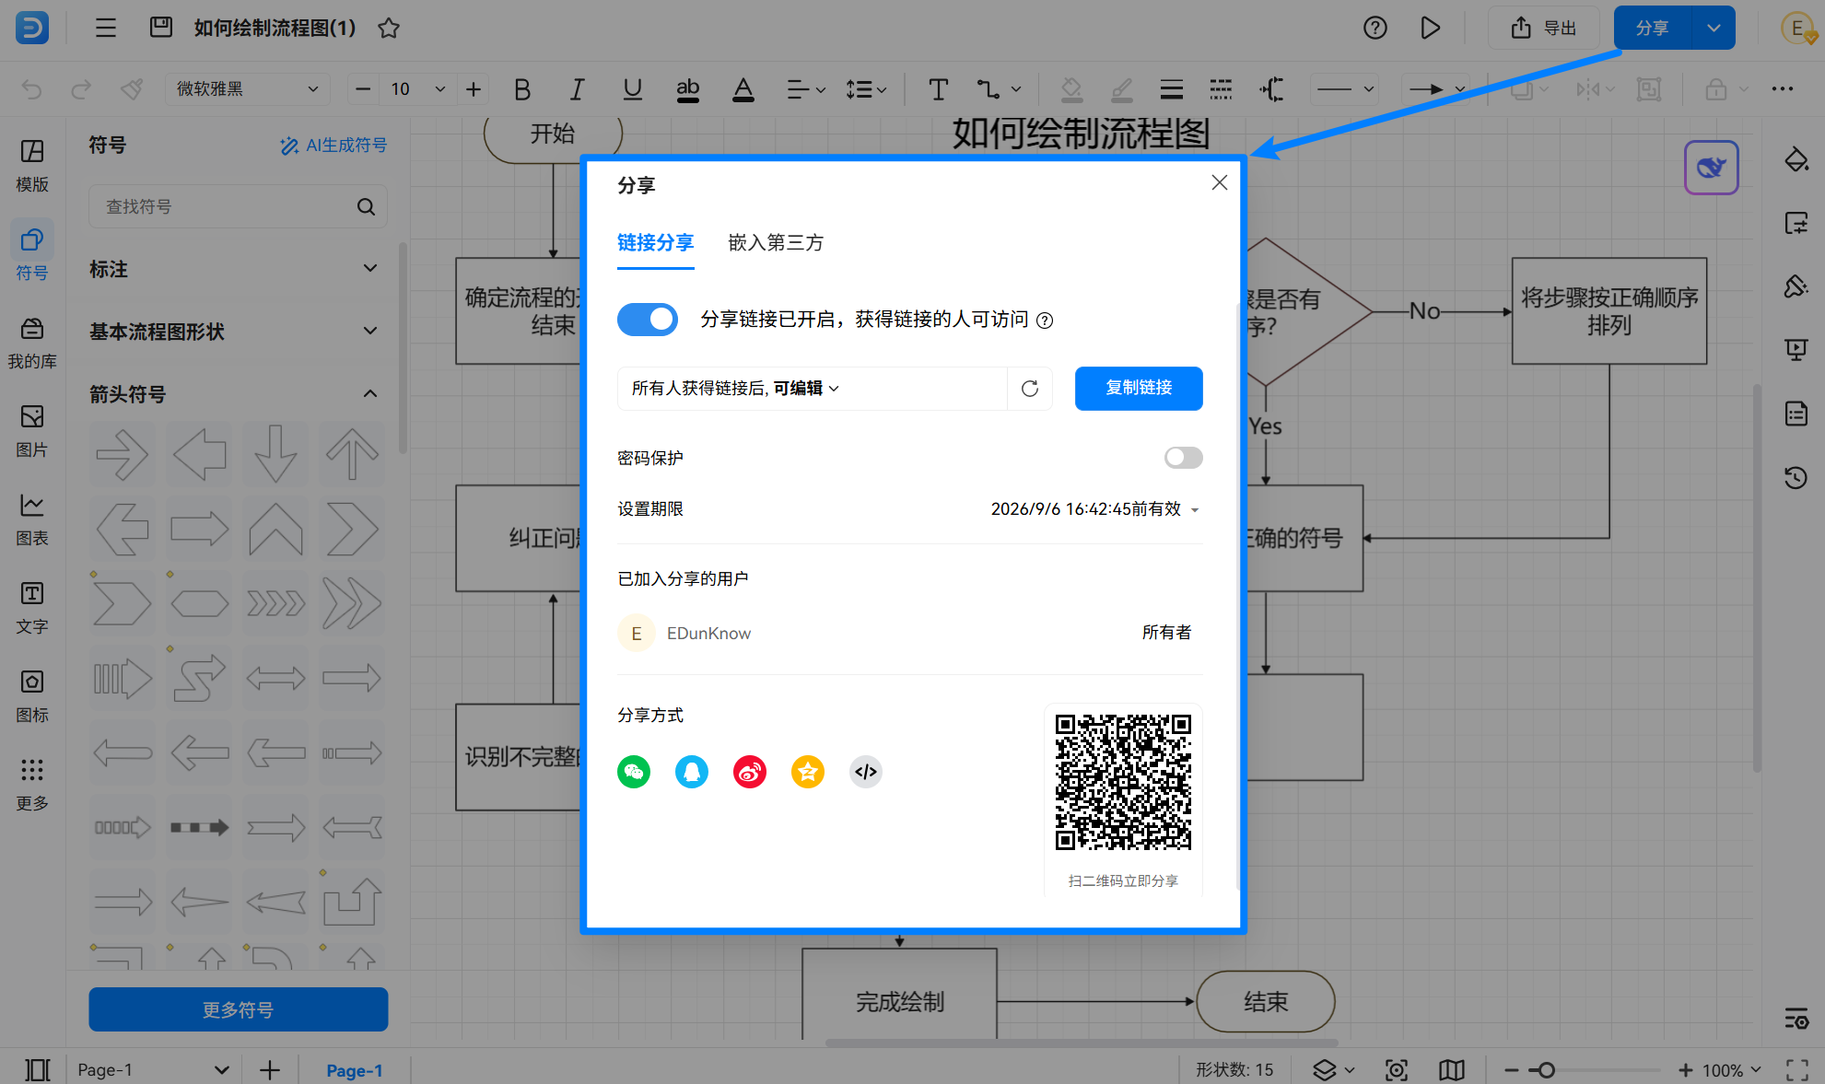This screenshot has height=1084, width=1825.
Task: Open the expiry date 设置期限 dropdown
Action: pyautogui.click(x=1094, y=509)
